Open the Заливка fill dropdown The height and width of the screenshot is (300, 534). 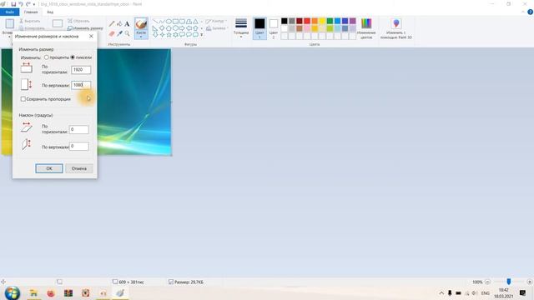pos(216,28)
